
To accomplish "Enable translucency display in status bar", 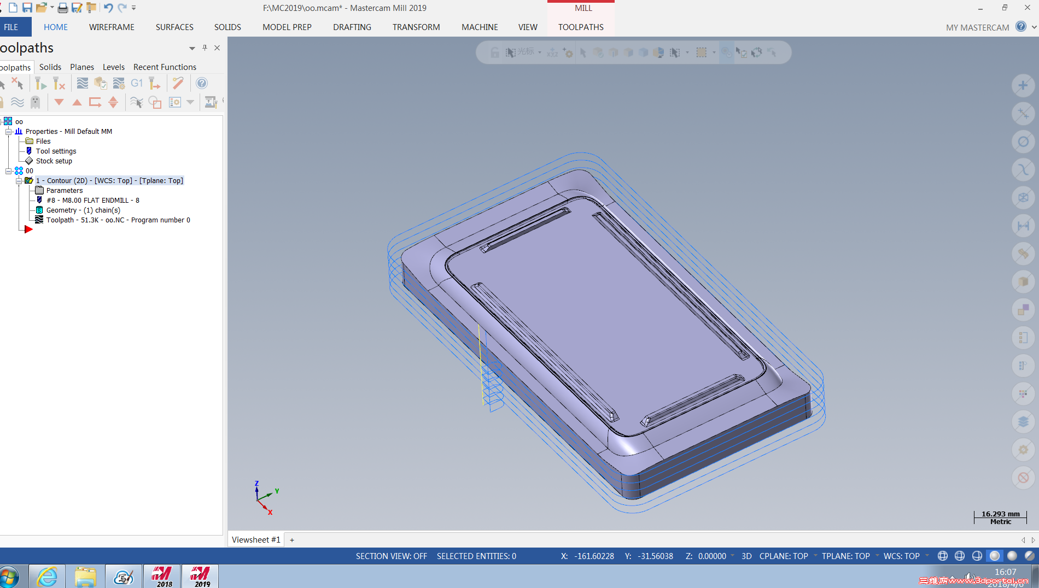I will tap(1030, 556).
